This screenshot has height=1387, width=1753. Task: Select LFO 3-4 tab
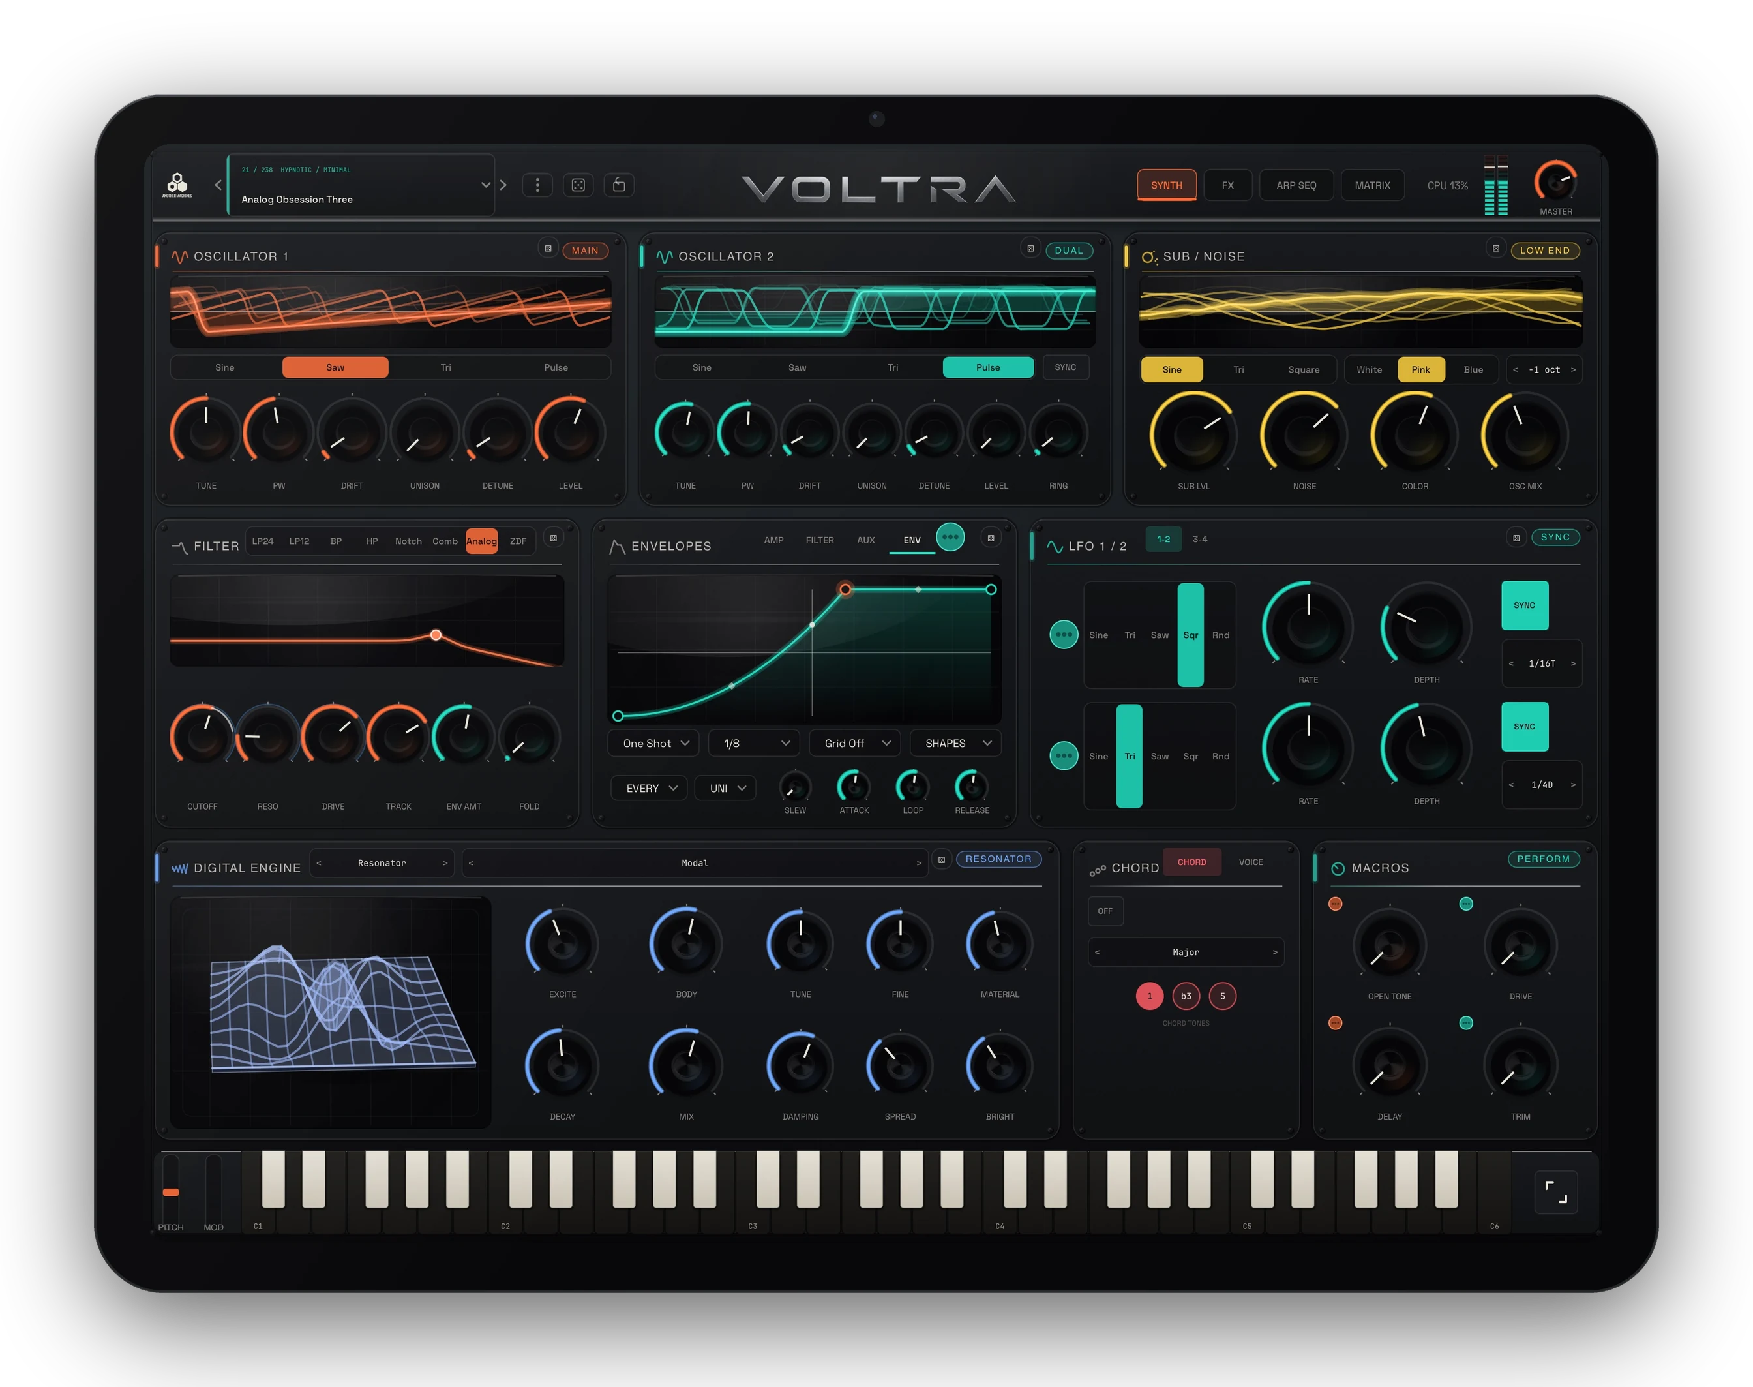click(1199, 540)
